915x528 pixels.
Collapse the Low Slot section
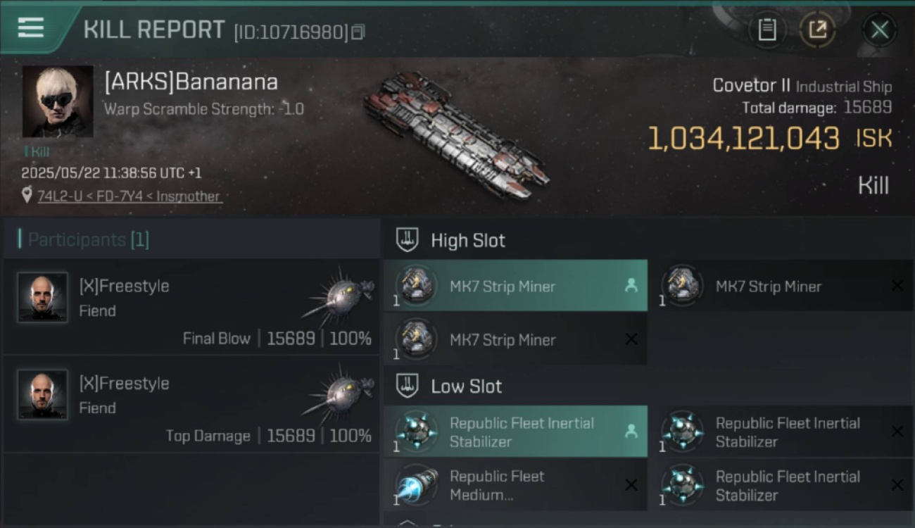408,386
